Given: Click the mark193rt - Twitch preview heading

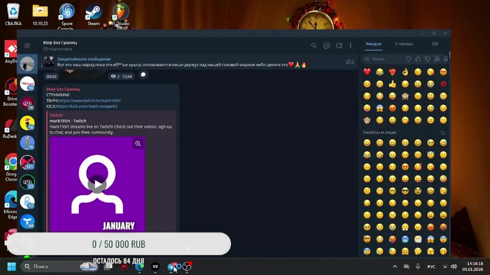Looking at the screenshot, I should (x=68, y=121).
